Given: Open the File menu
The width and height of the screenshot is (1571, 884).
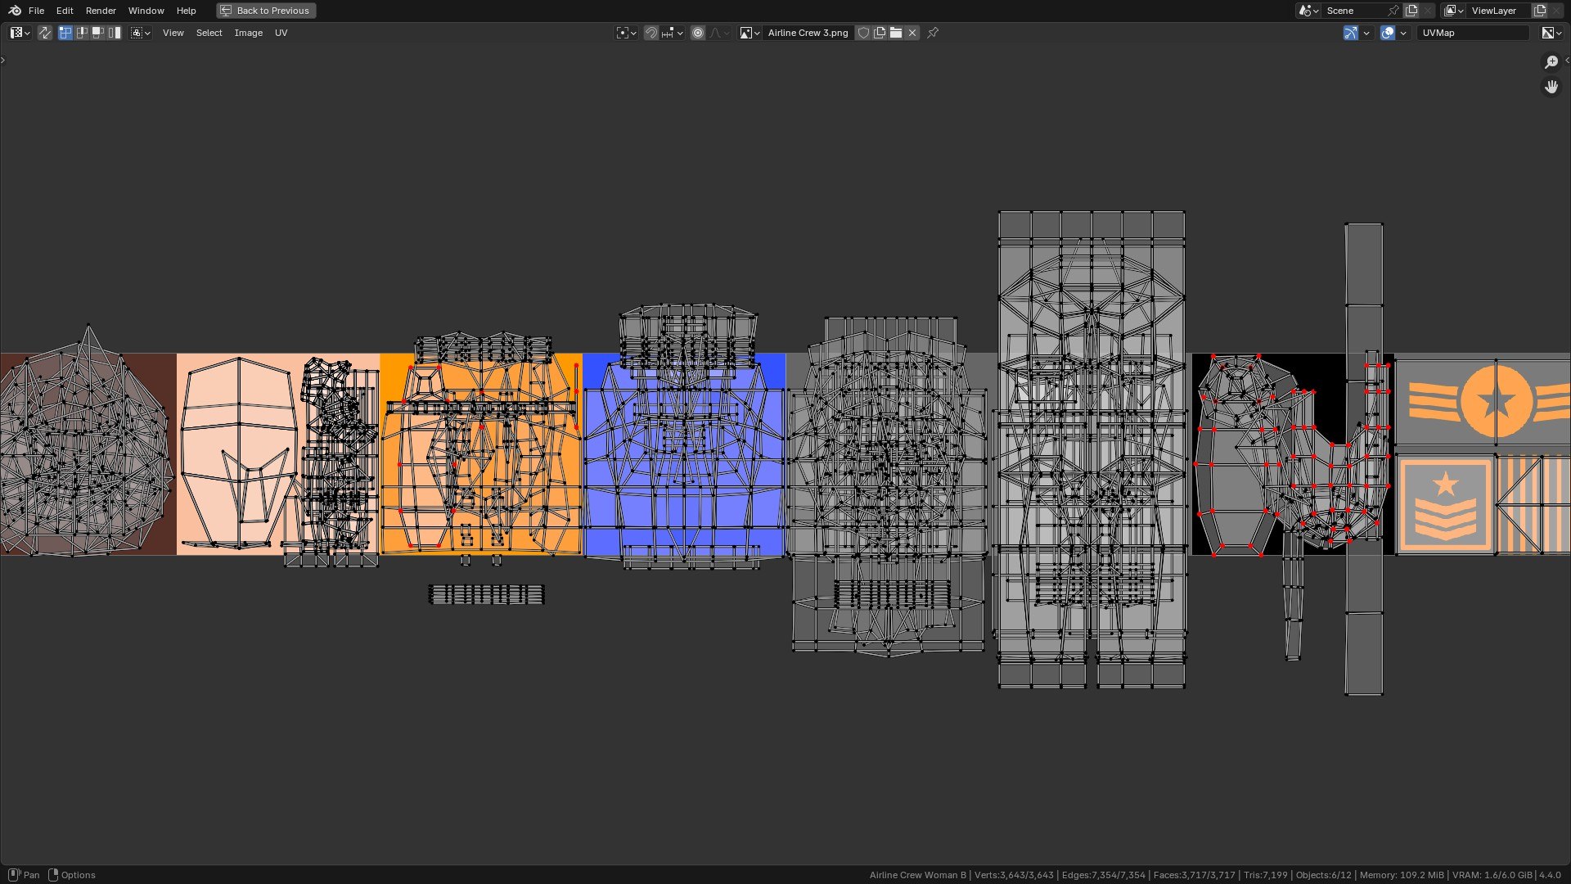Looking at the screenshot, I should 36,11.
